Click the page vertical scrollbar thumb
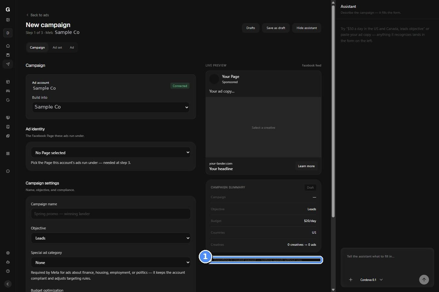The height and width of the screenshot is (292, 439). 333,111
